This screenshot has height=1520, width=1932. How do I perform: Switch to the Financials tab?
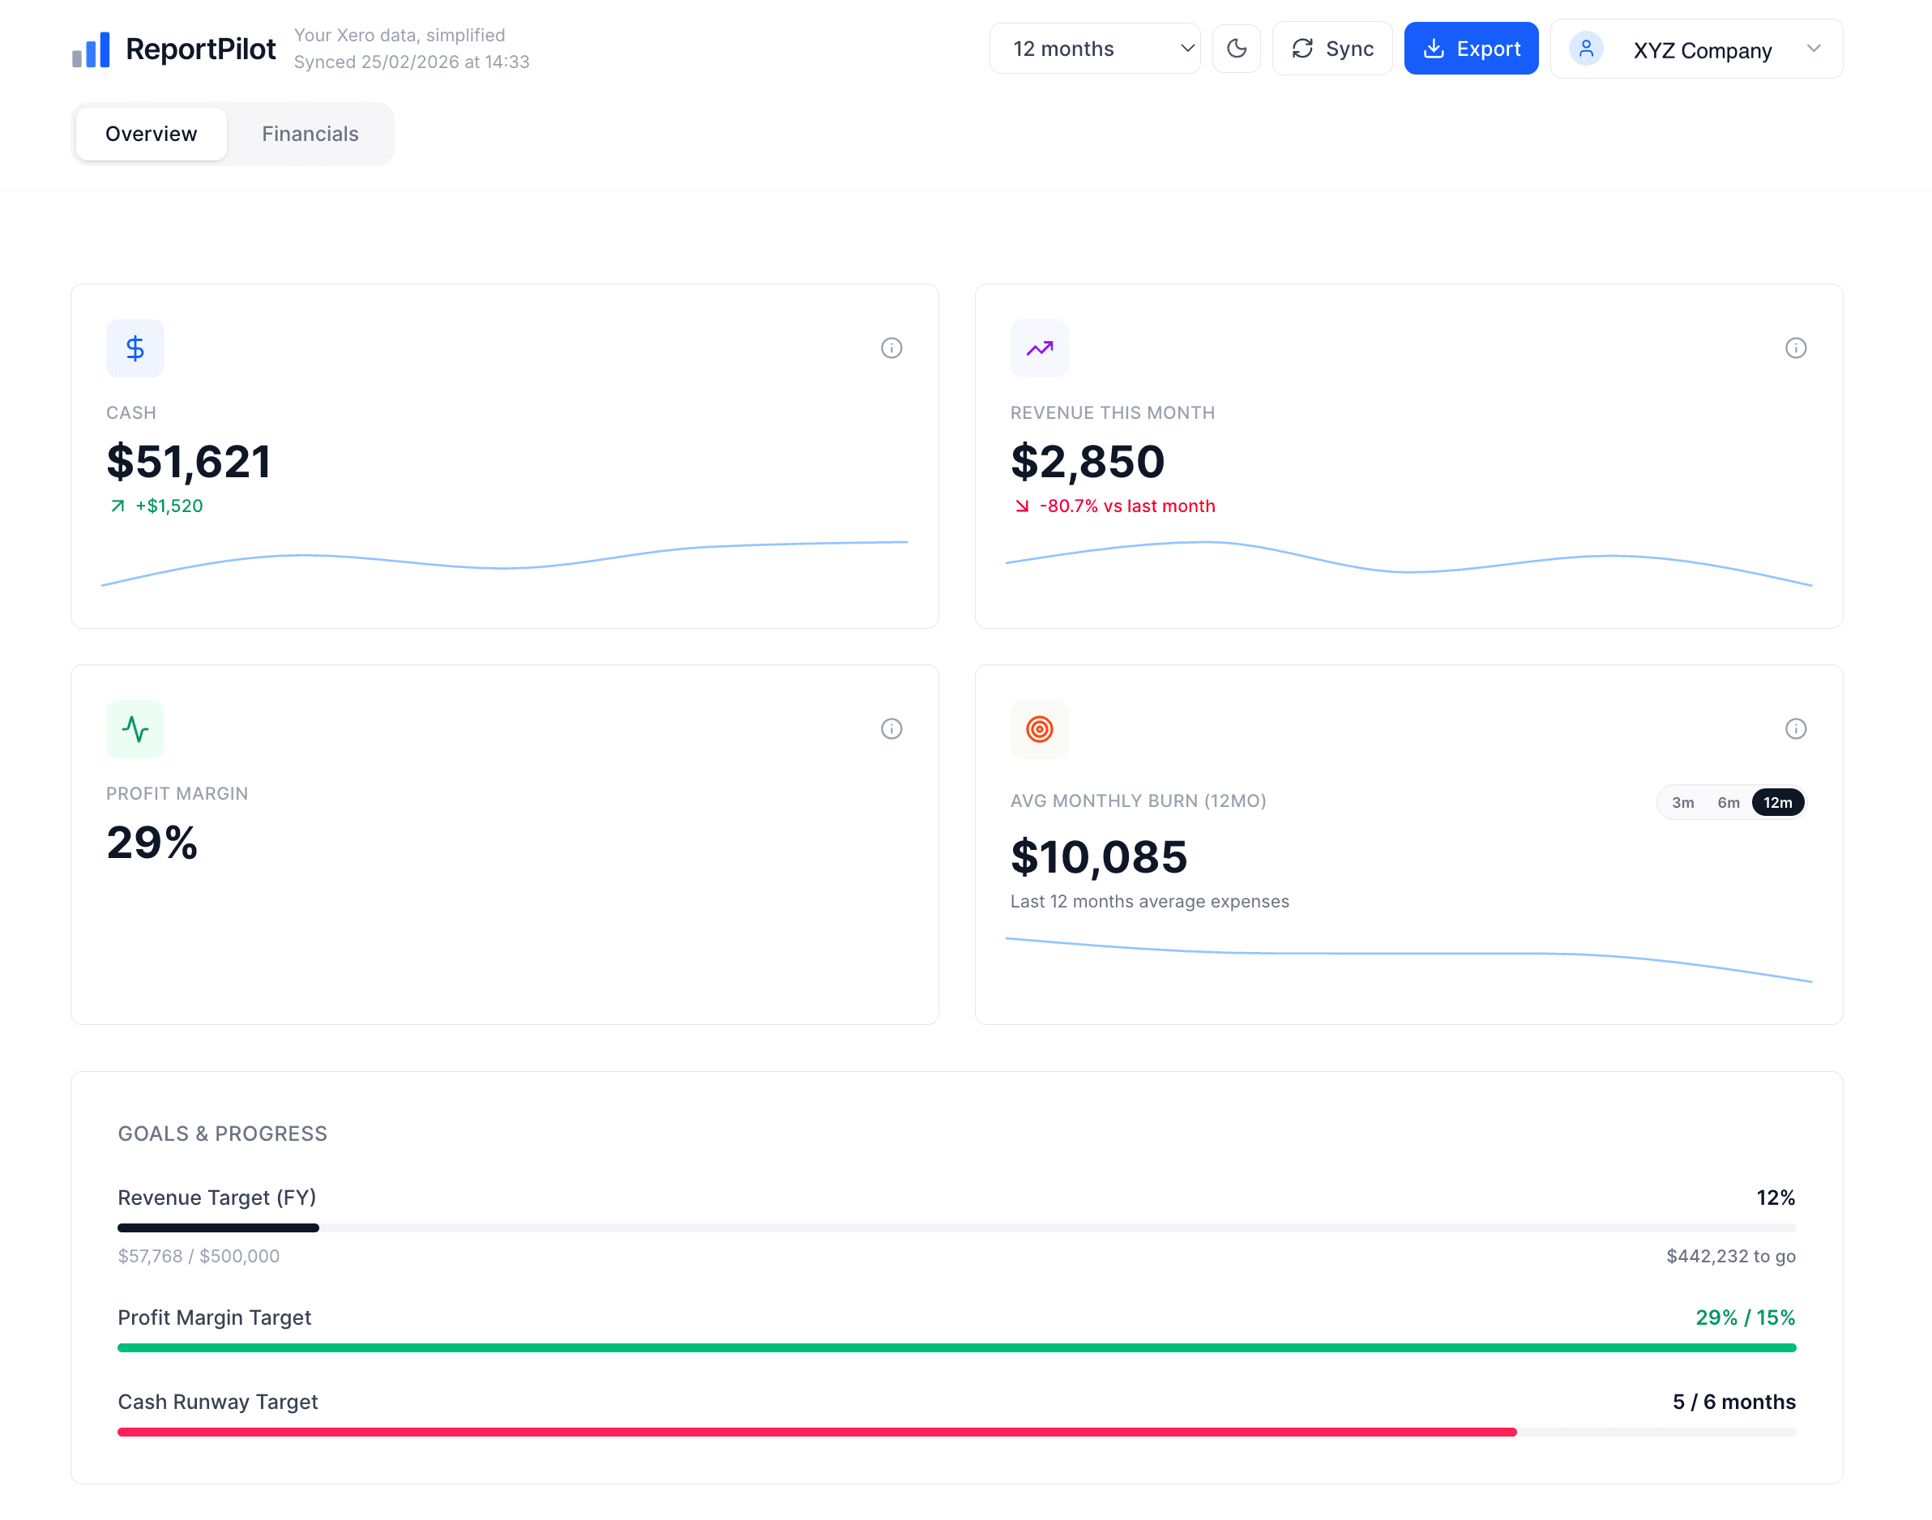(310, 134)
